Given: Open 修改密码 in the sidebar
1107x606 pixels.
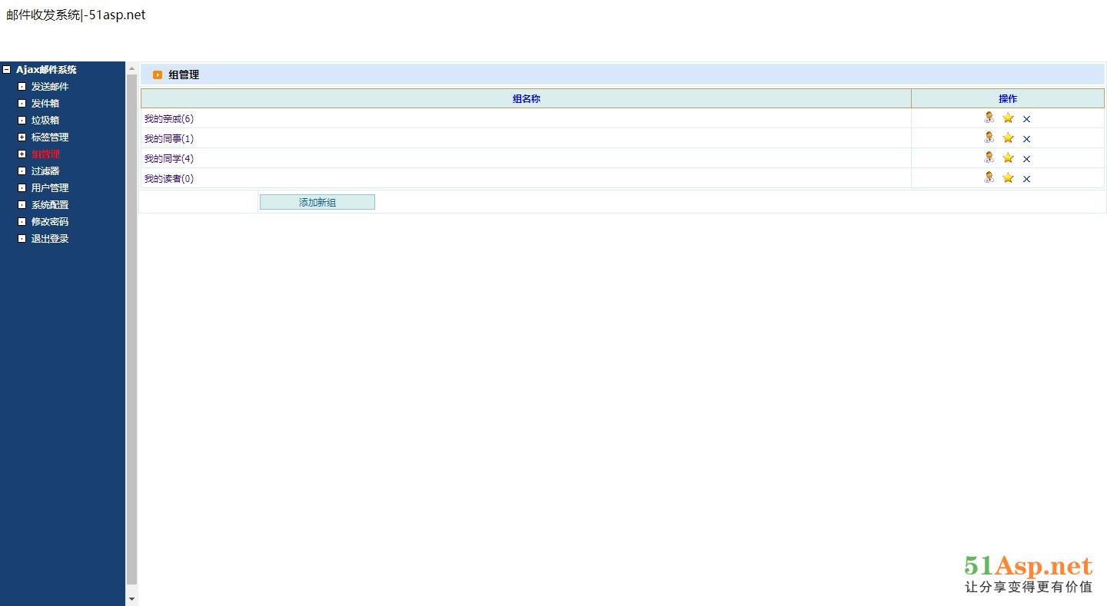Looking at the screenshot, I should [x=50, y=222].
